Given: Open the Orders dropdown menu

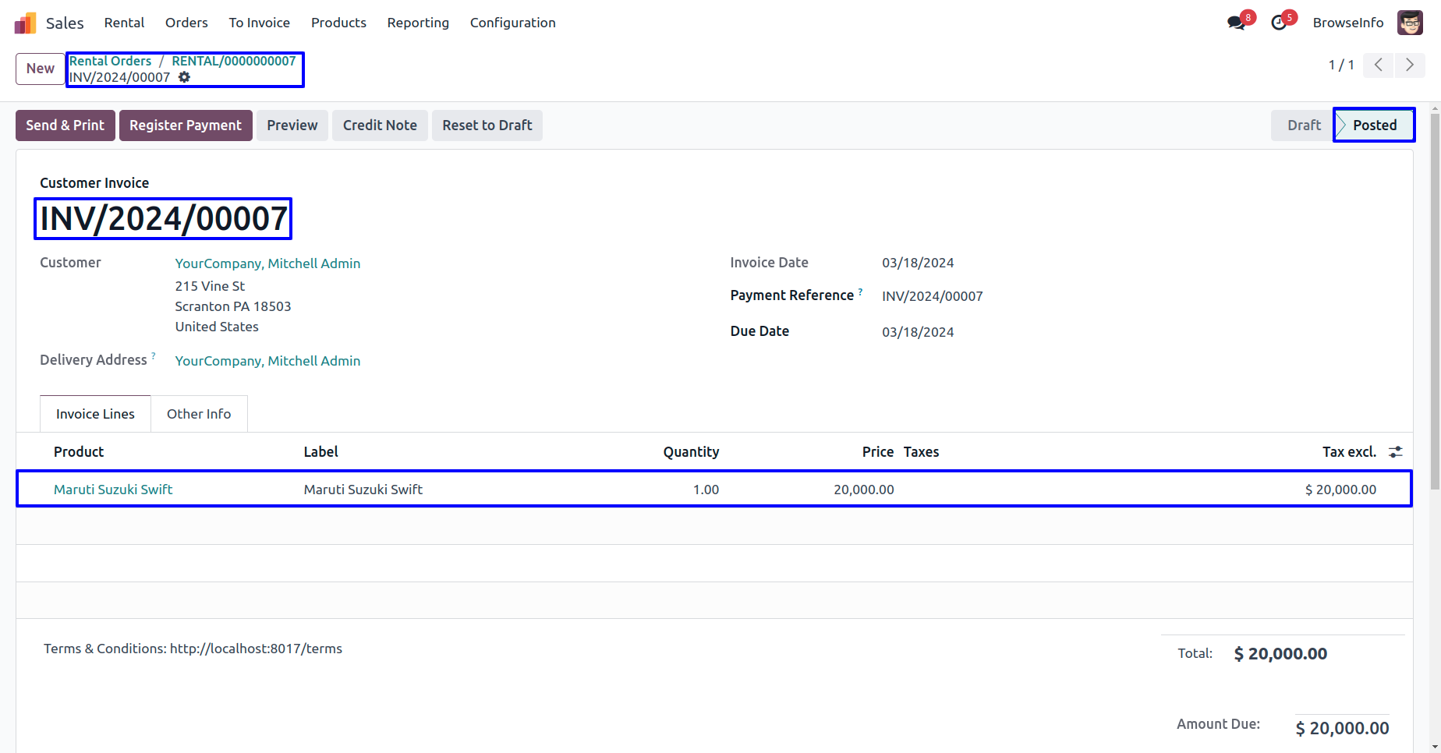Looking at the screenshot, I should click(x=186, y=23).
